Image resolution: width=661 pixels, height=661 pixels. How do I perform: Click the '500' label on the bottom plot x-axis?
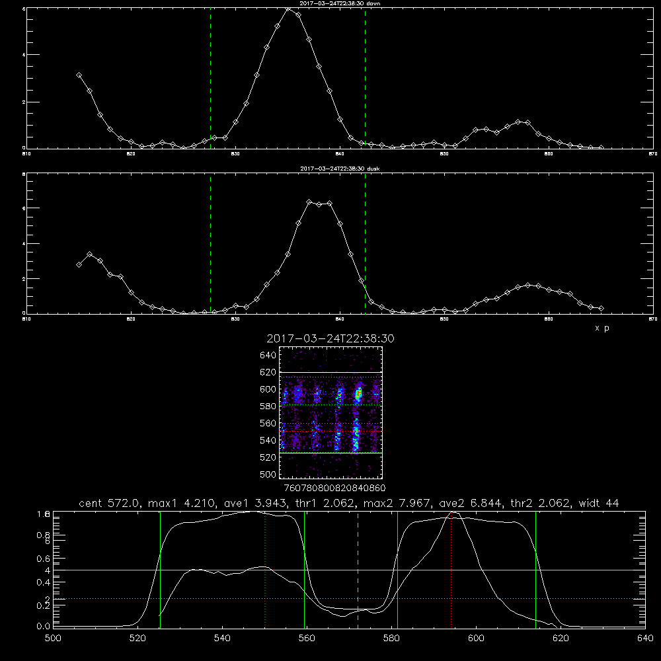point(53,639)
